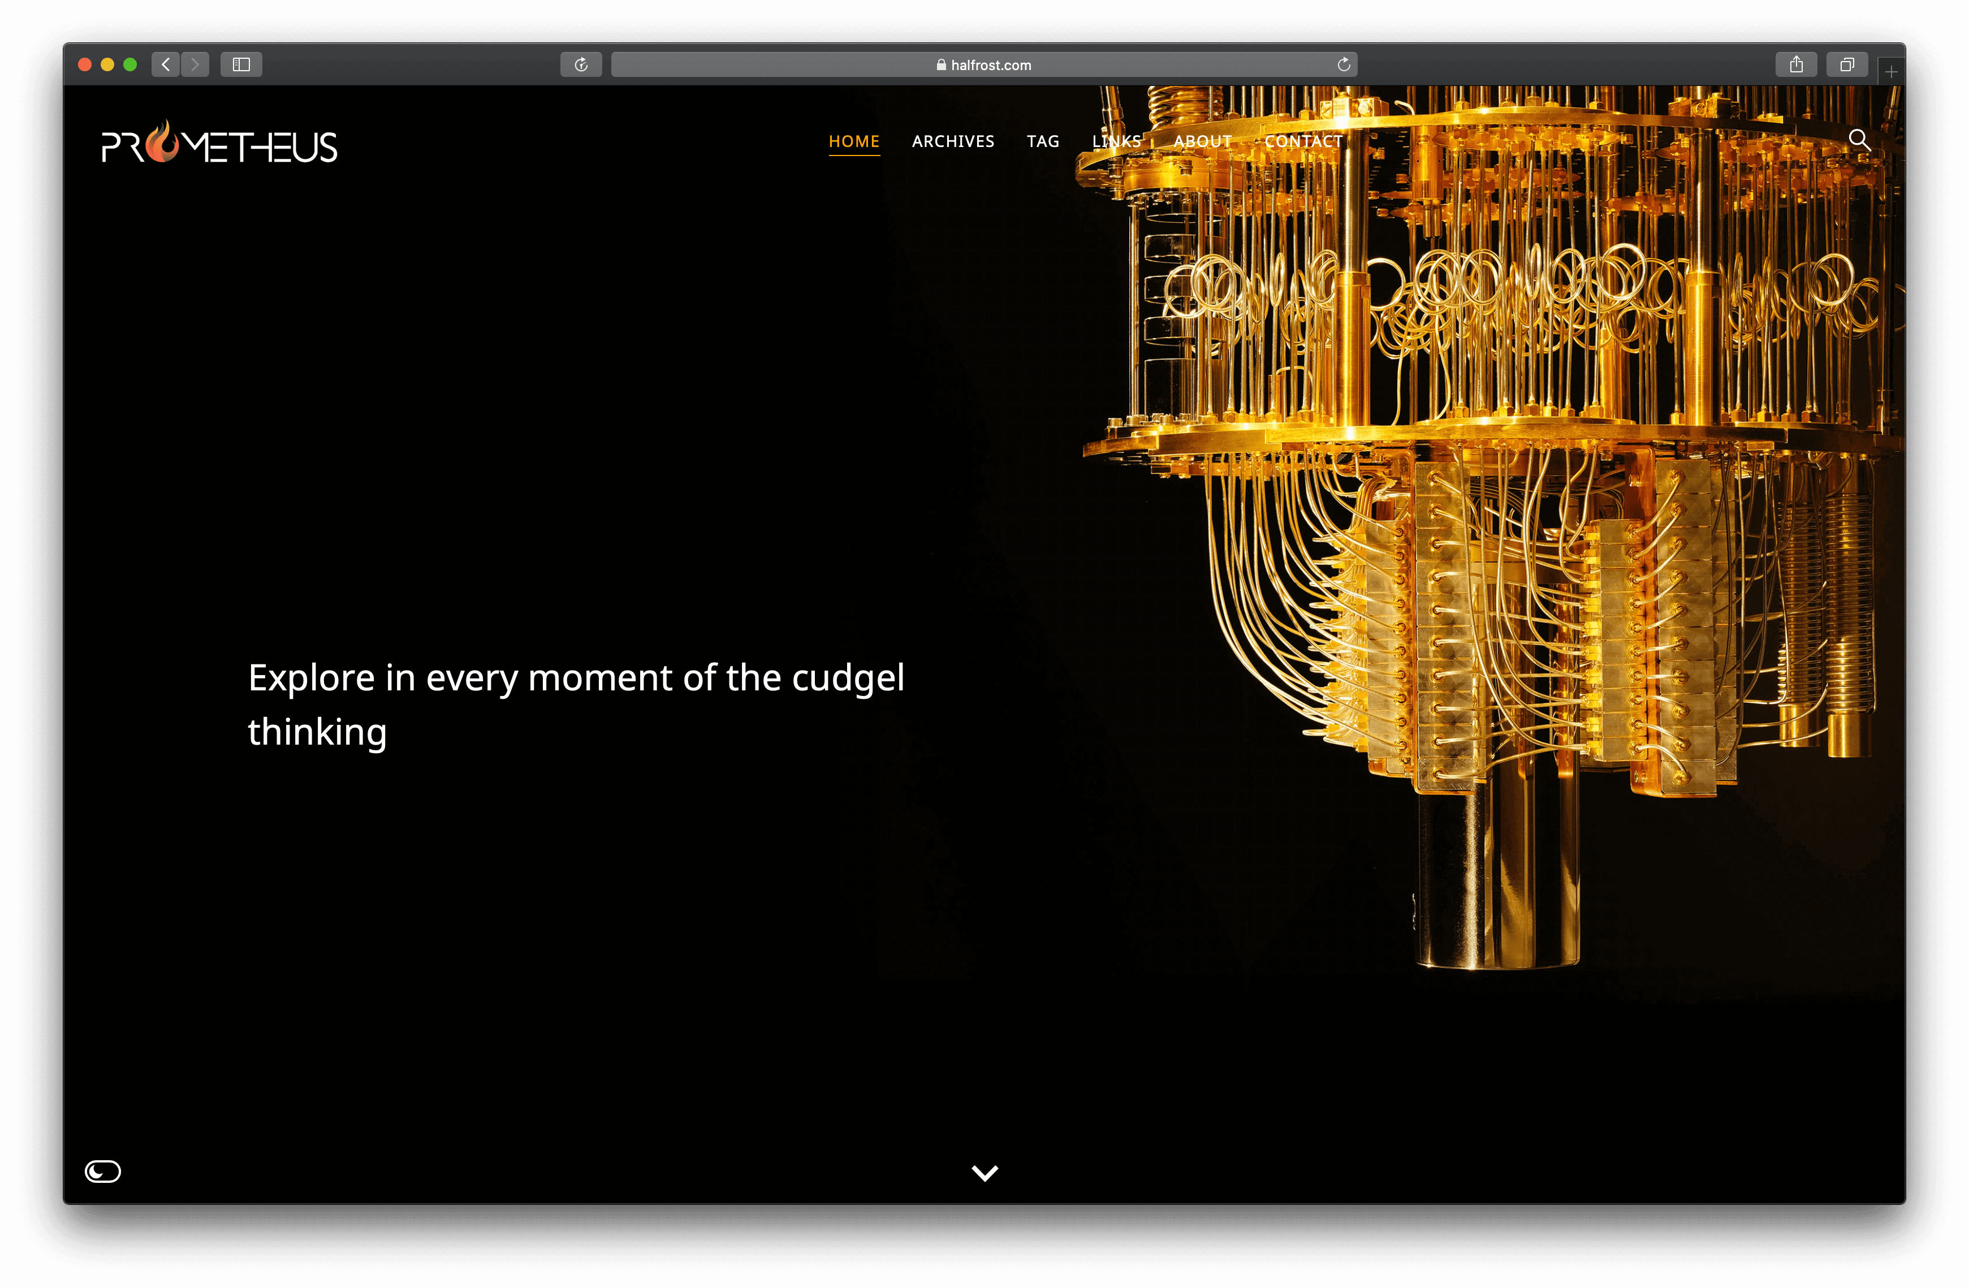
Task: Click the Safari back arrow
Action: [166, 64]
